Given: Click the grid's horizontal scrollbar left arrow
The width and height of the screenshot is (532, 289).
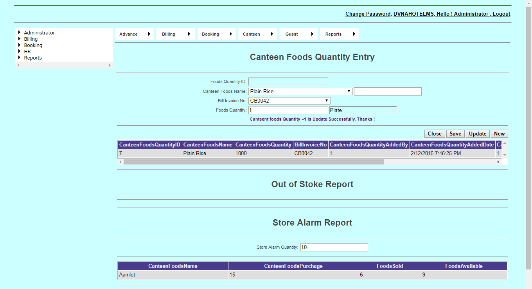Looking at the screenshot, I should coord(120,162).
